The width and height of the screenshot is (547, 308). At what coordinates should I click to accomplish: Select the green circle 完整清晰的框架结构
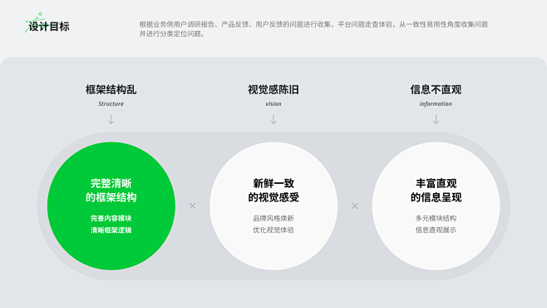pos(111,206)
